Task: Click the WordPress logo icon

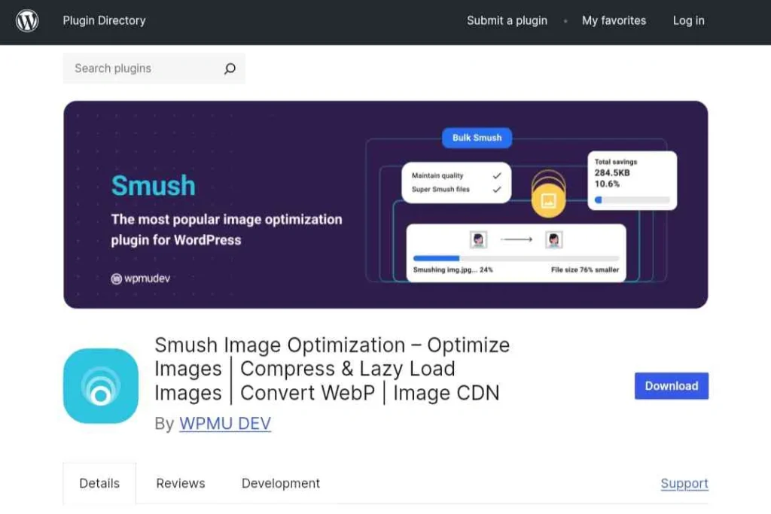Action: pyautogui.click(x=27, y=20)
